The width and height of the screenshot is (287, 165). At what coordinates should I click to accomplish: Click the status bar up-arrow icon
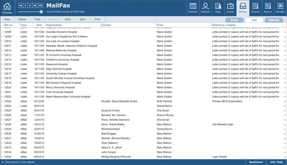[x=3, y=162]
